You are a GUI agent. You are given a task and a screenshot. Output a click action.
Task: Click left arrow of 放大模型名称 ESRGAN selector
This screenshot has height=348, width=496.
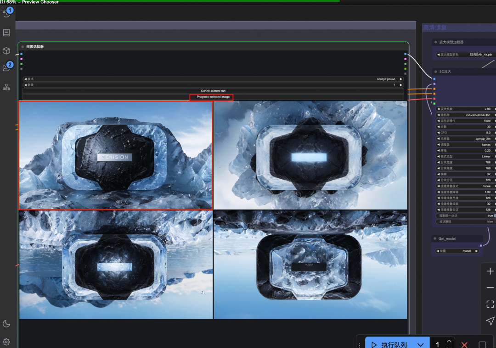coord(439,55)
